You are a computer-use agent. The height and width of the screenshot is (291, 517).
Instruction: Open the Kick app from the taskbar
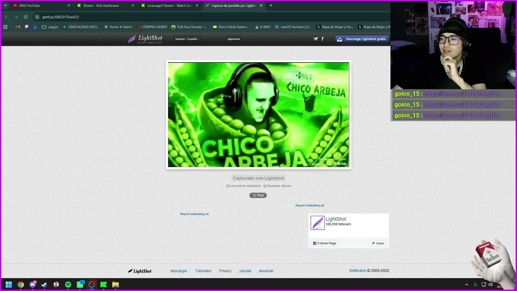pos(103,285)
